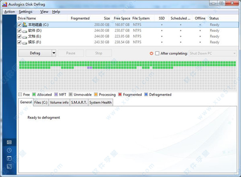This screenshot has width=241, height=177.
Task: Switch to the General tab
Action: click(x=26, y=102)
